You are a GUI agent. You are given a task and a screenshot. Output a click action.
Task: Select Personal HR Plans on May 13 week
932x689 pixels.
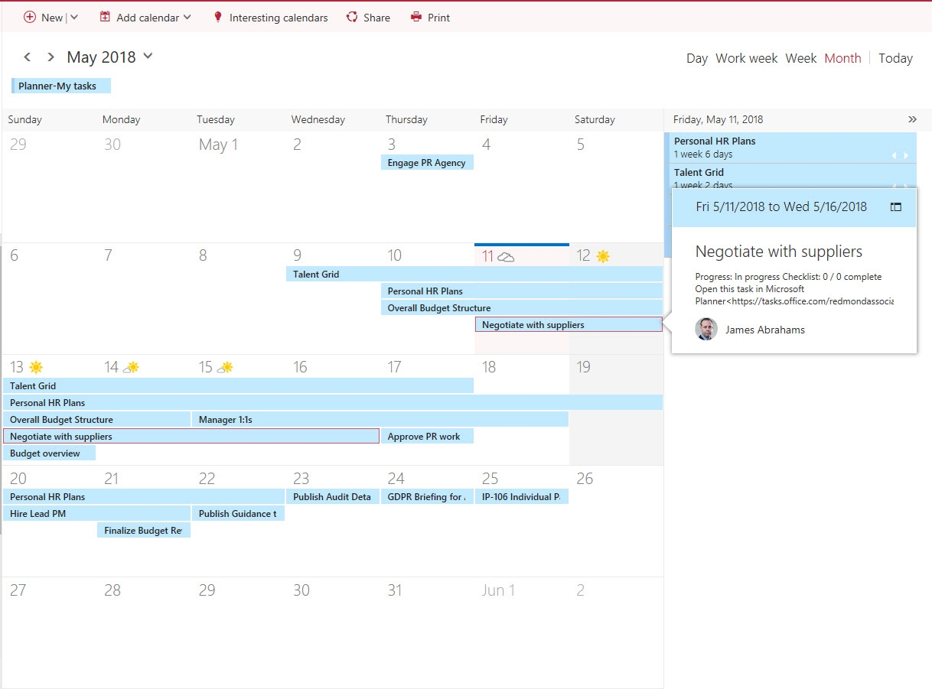point(333,402)
